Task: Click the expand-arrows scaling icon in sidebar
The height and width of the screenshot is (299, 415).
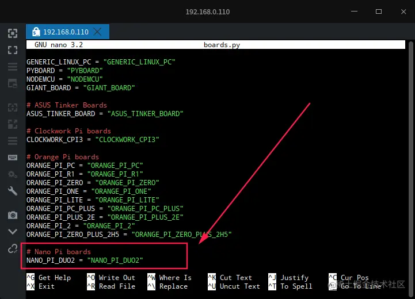Action: pos(13,124)
